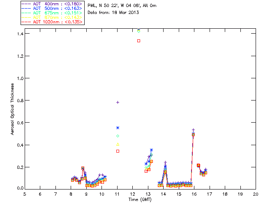Click the legend entry AOT 400nm : <0.180>
Screen dimensions: 263x210
tap(52, 4)
